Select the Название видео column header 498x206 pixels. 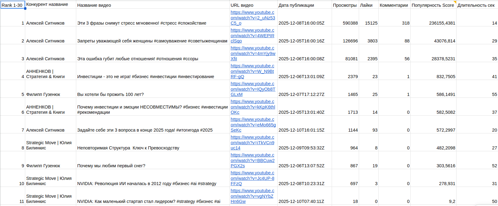152,5
